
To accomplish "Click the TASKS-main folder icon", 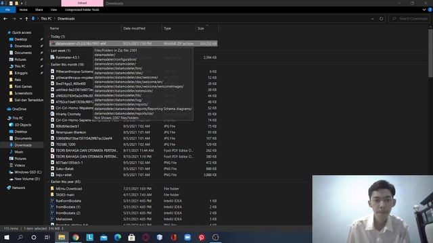I will (52, 195).
